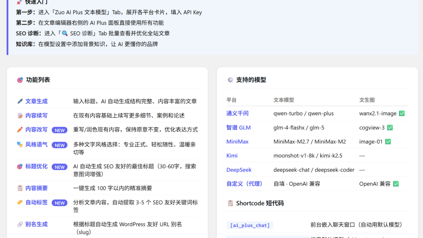Click the 知识库 instruction line
The image size is (423, 238).
click(x=87, y=44)
